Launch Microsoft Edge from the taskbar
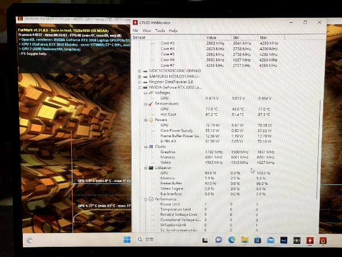The height and width of the screenshot is (257, 342). click(231, 240)
